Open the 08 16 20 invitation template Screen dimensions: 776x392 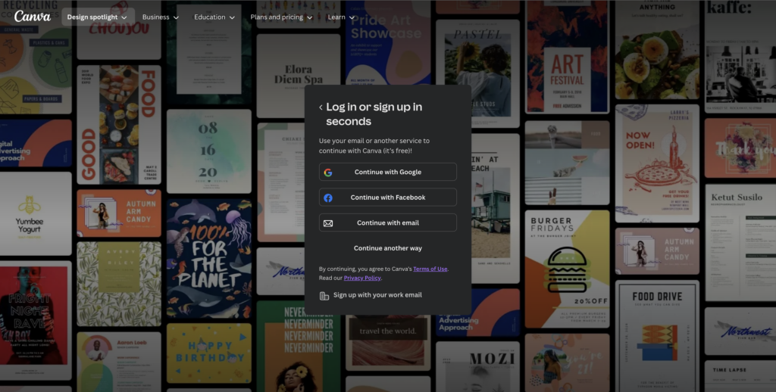209,151
